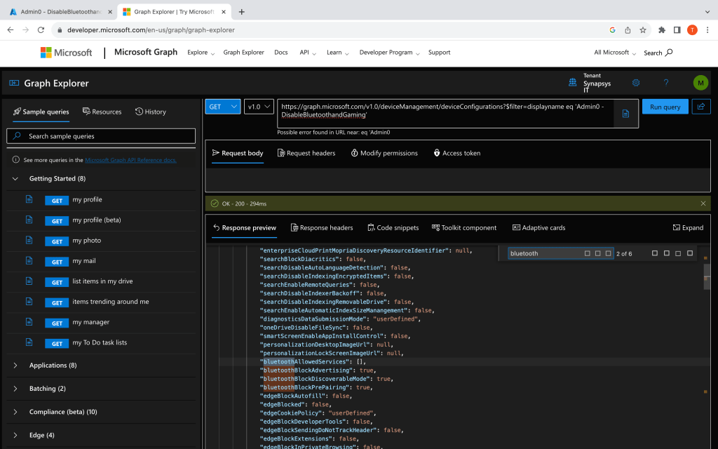The image size is (718, 449).
Task: Click the help question mark icon
Action: coord(666,83)
